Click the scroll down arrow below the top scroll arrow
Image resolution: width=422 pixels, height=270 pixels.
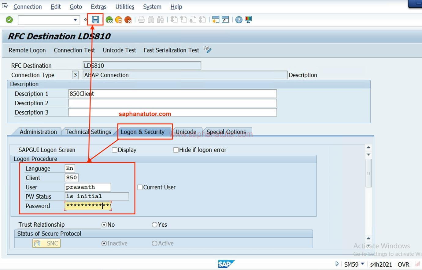368,154
